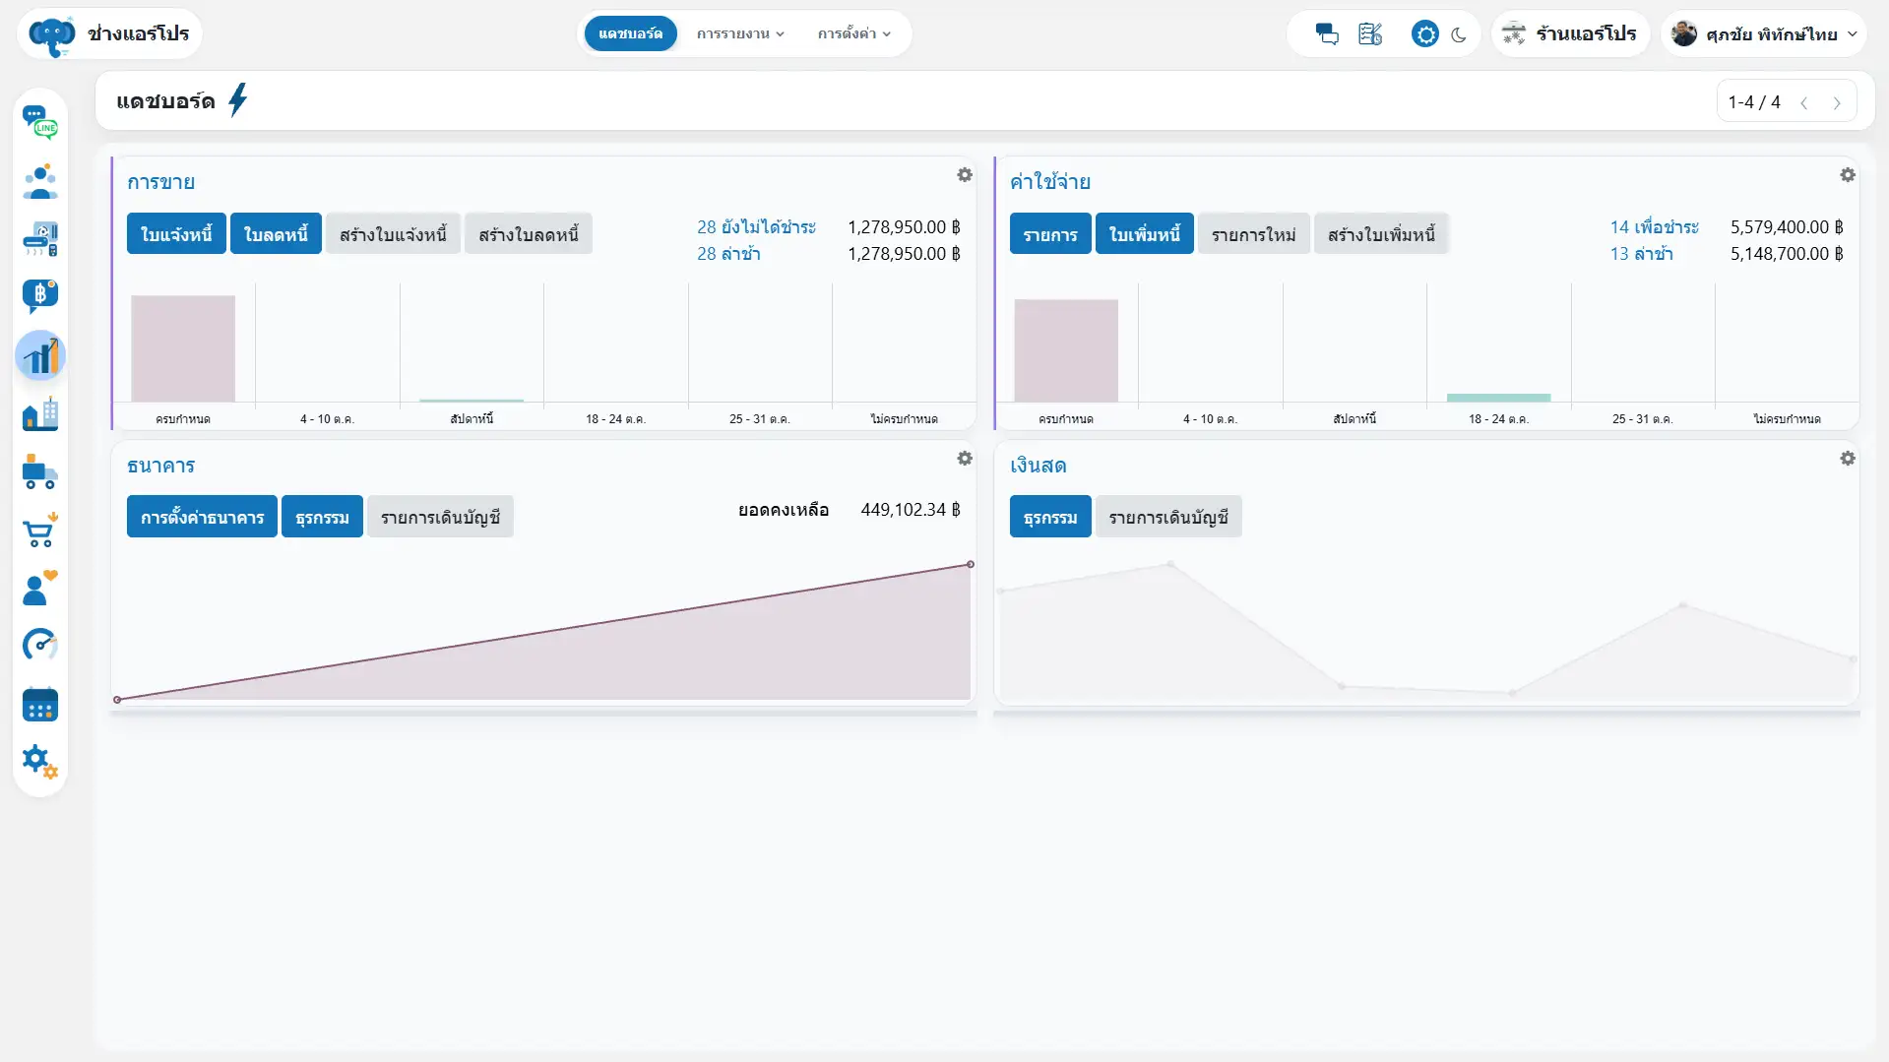Go to previous page with pager arrow
Screen dimensions: 1889x1062
(1803, 102)
